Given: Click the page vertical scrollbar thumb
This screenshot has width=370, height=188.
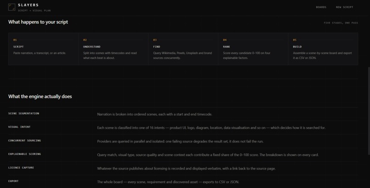Looking at the screenshot, I should click(x=369, y=111).
